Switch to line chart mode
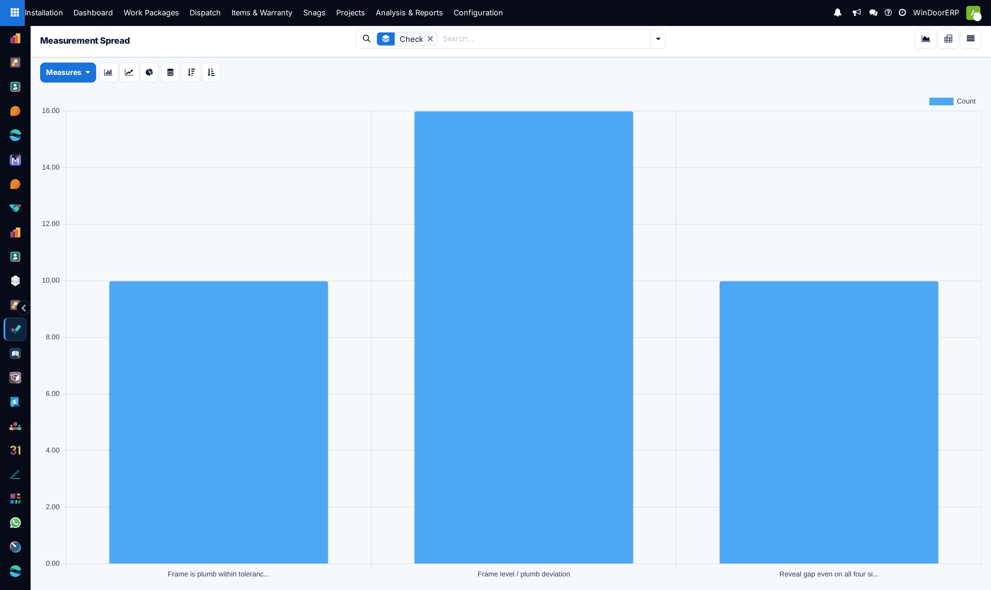 click(129, 72)
